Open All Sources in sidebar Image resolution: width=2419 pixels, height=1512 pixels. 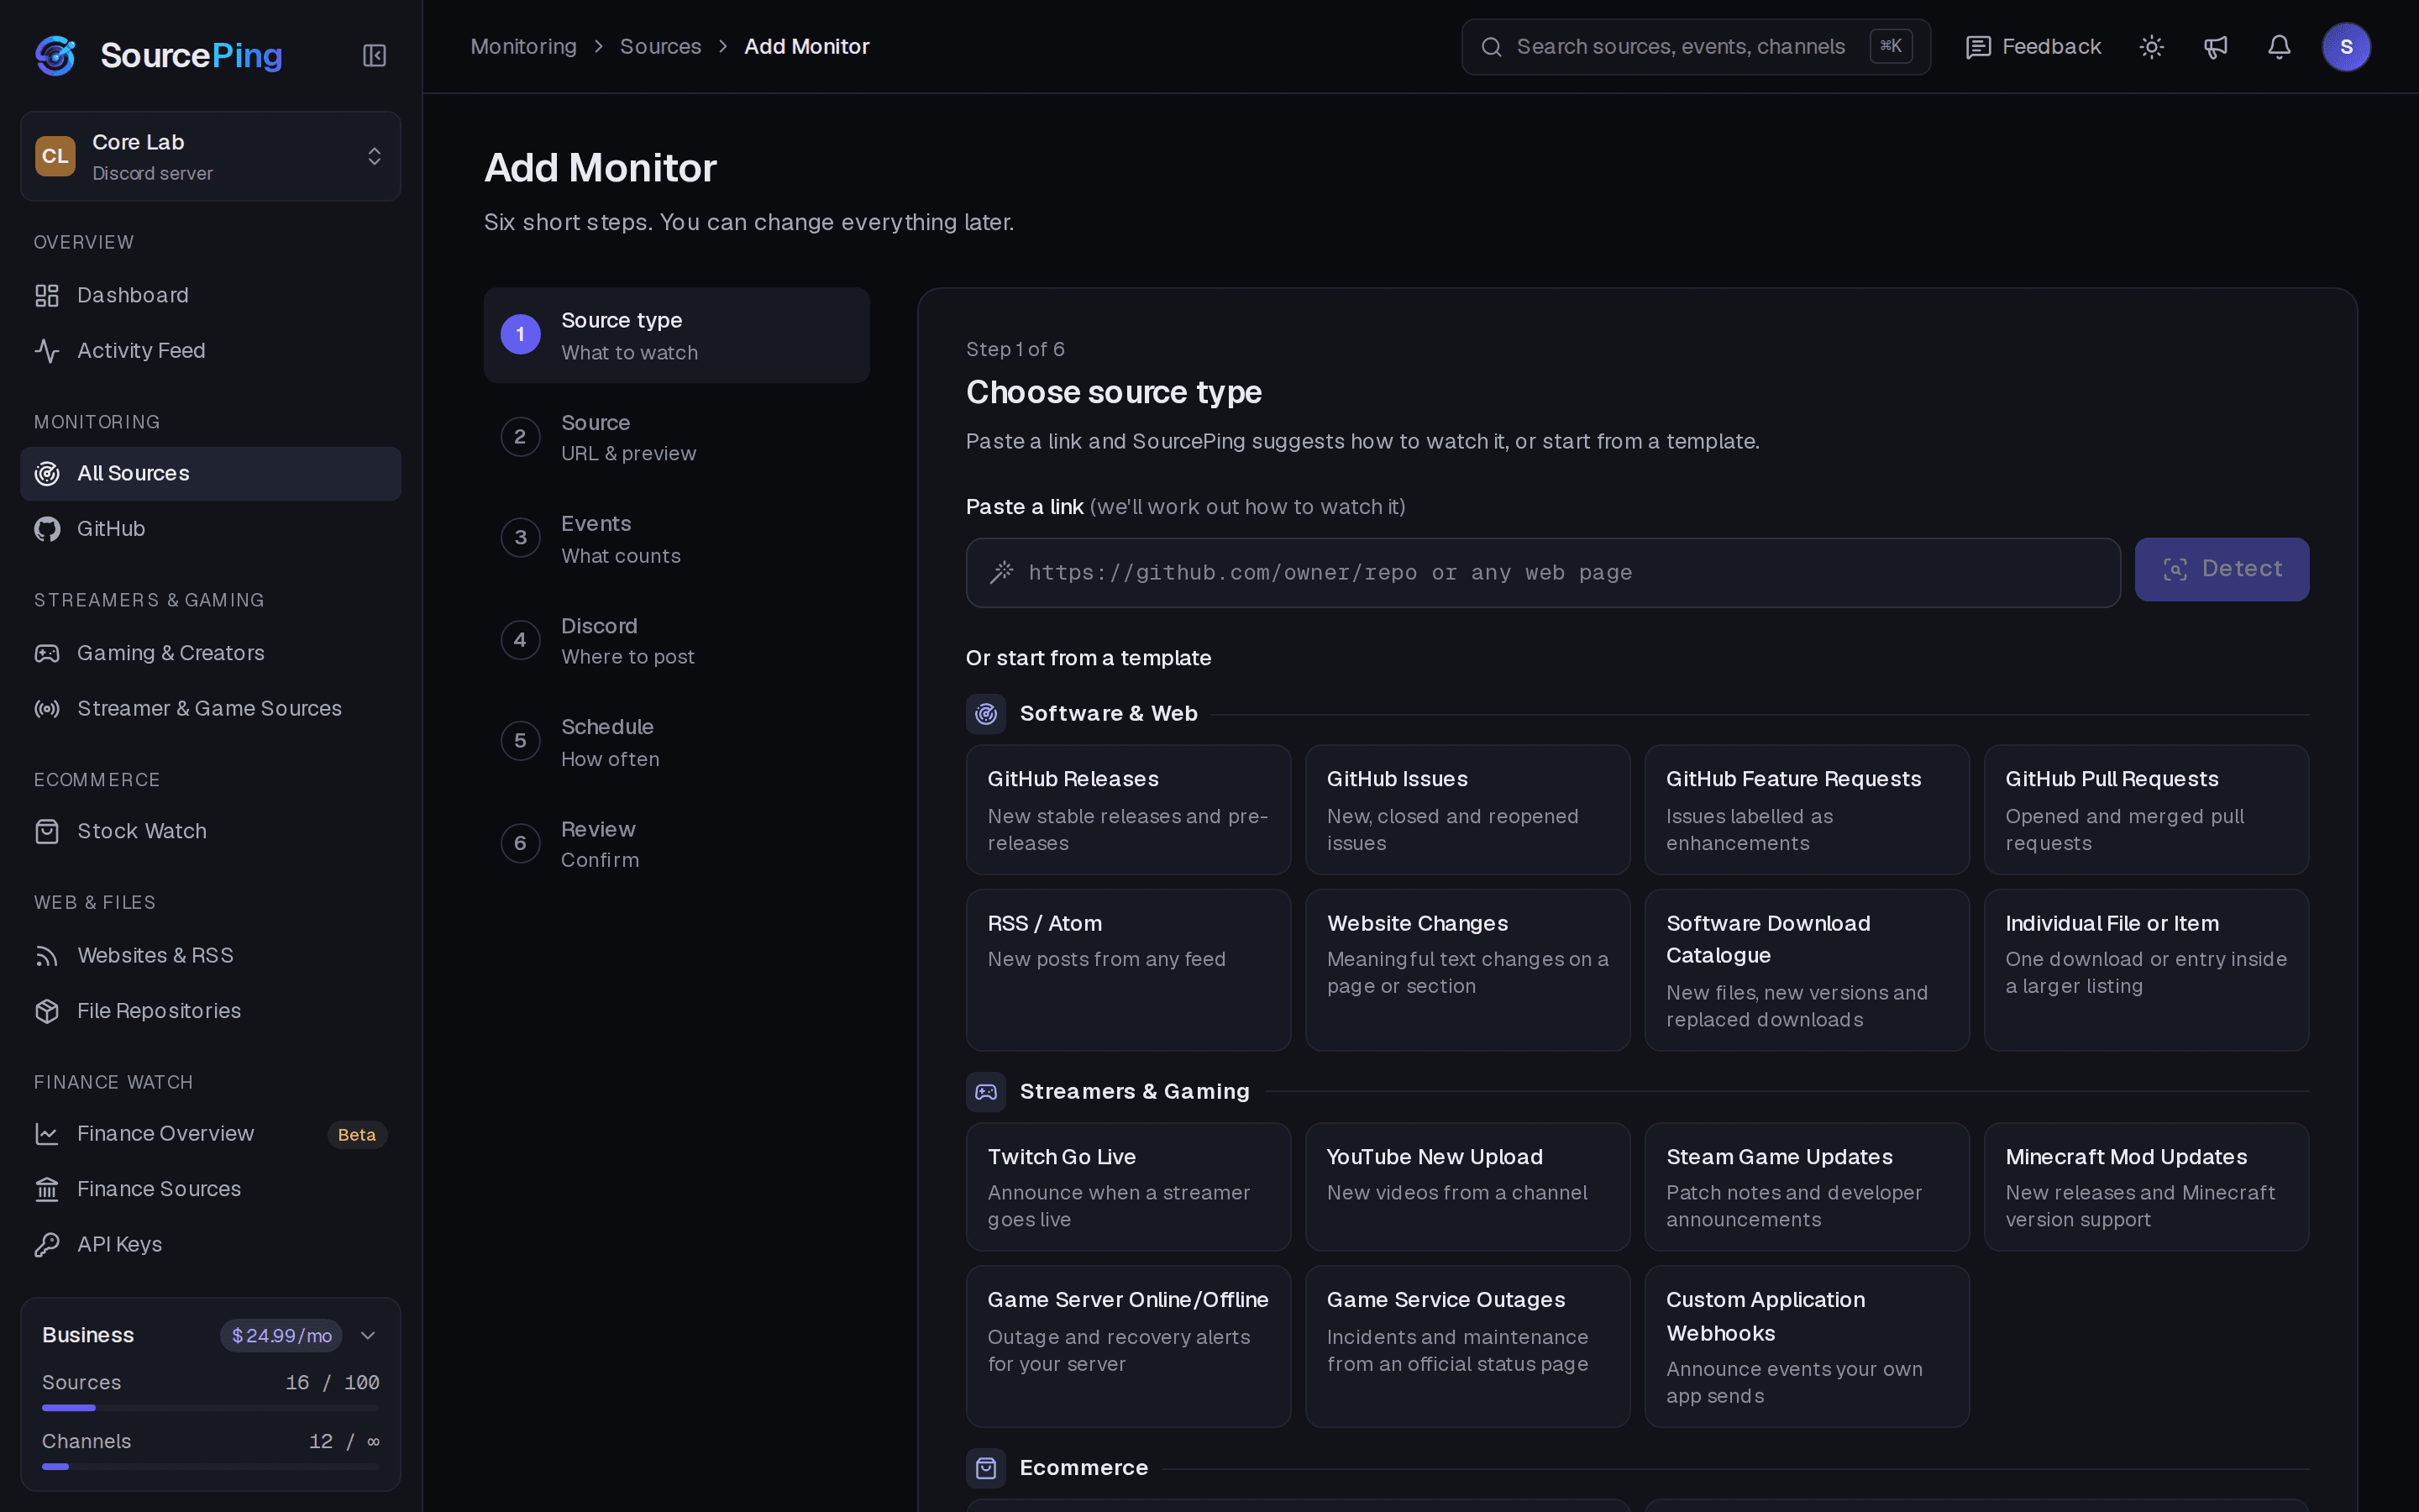(211, 473)
